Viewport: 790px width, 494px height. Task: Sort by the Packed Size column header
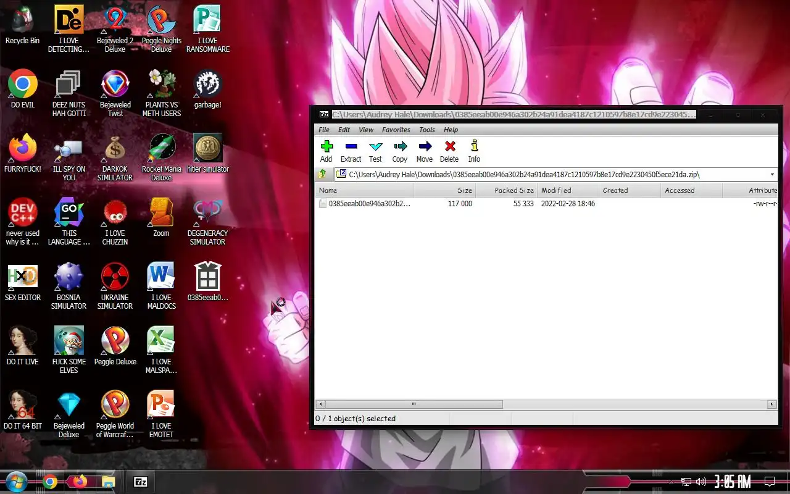click(506, 190)
